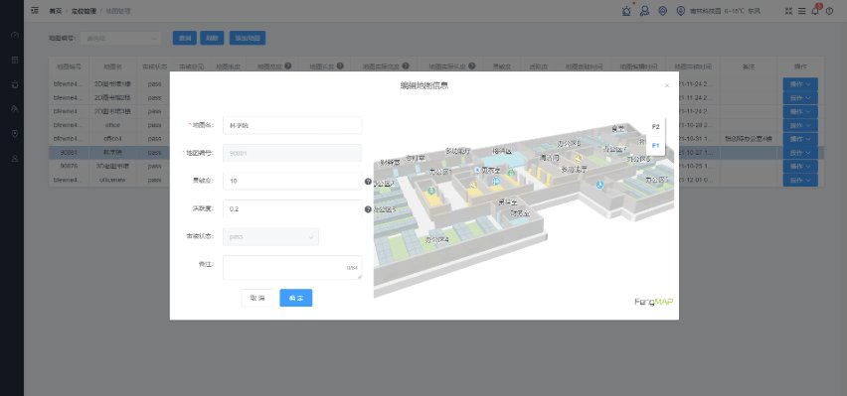The width and height of the screenshot is (847, 396).
Task: Go to 首页 in the breadcrumb
Action: (x=55, y=11)
